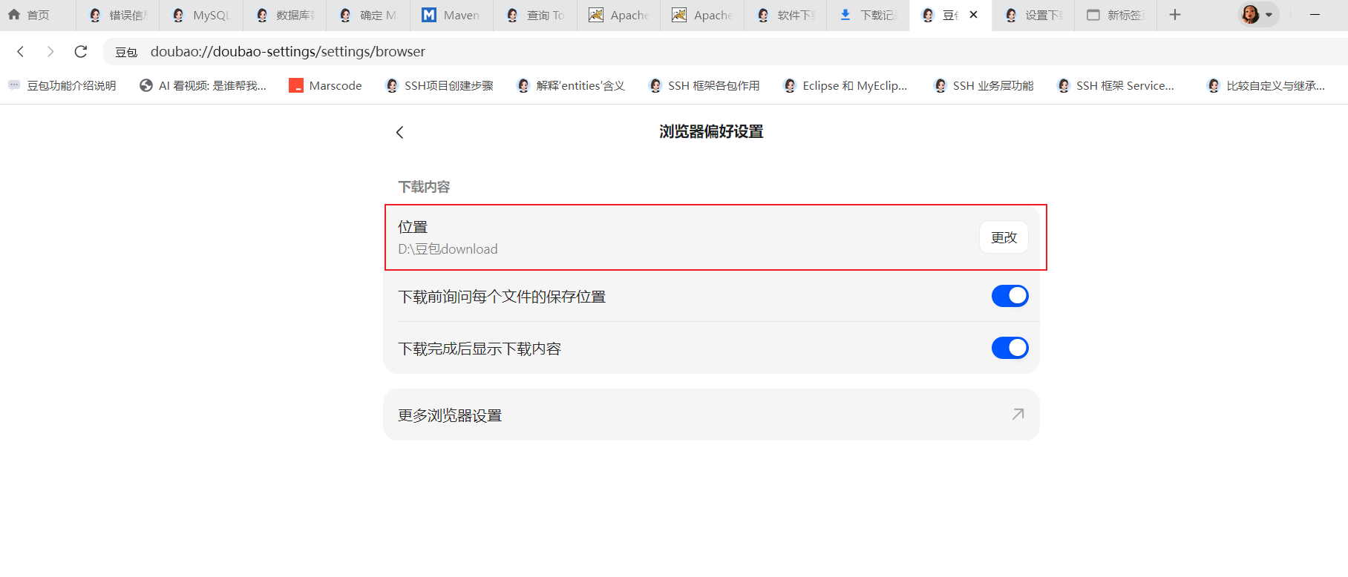Click the 豆包 label in address bar
Screen dimensions: 1348x577
126,52
